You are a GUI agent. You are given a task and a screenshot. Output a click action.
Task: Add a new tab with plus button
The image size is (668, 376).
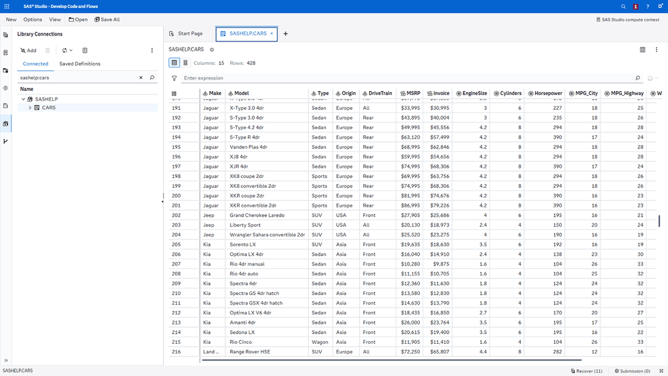tap(286, 33)
